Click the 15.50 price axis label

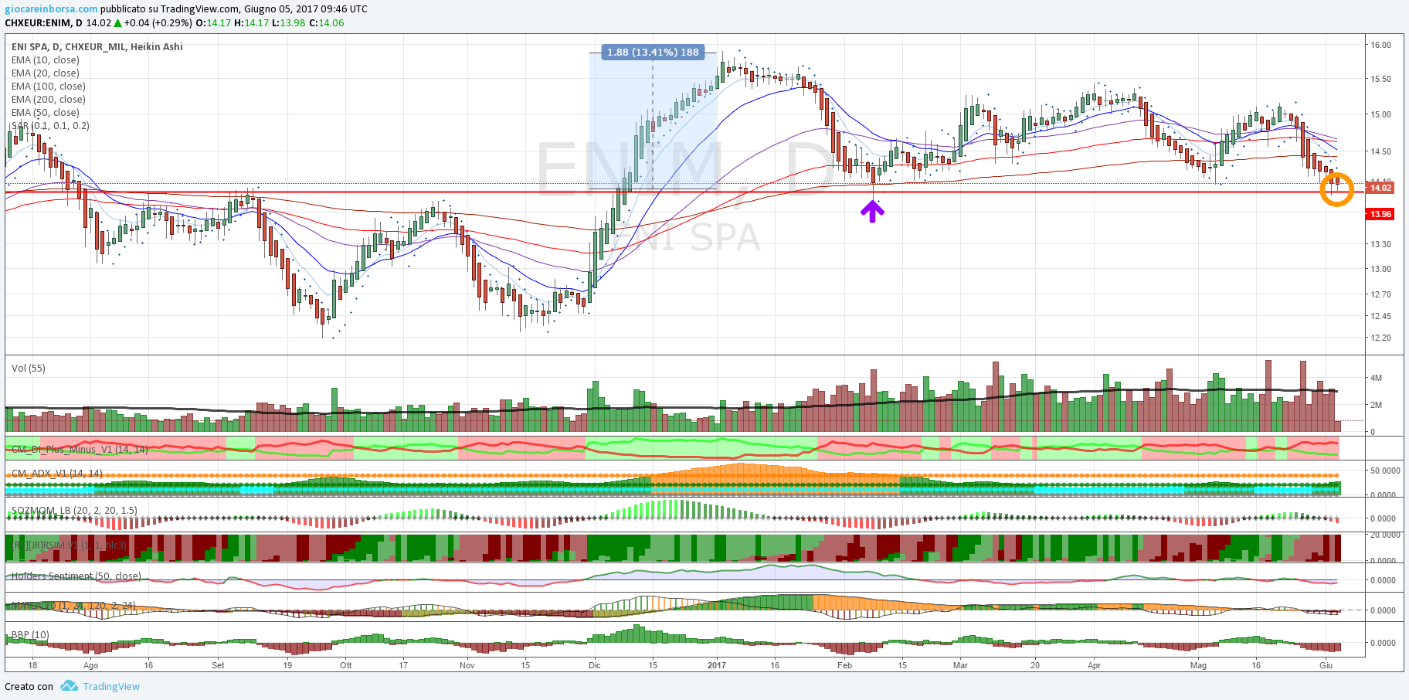[x=1380, y=79]
